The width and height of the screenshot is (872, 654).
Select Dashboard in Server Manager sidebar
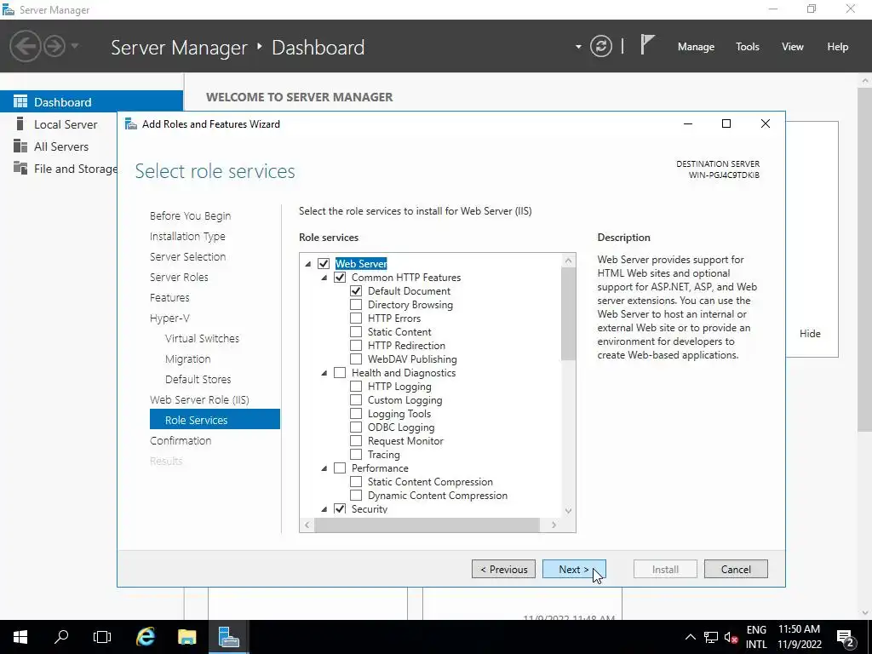(91, 102)
